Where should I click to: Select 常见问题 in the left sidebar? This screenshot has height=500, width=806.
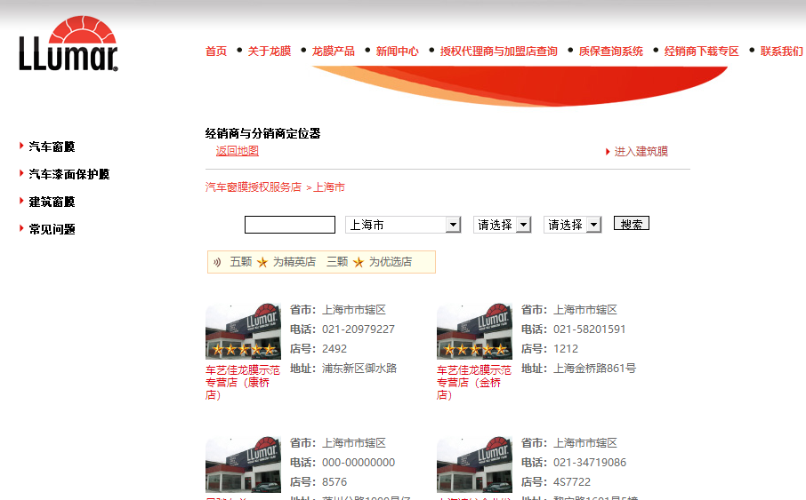click(x=52, y=229)
